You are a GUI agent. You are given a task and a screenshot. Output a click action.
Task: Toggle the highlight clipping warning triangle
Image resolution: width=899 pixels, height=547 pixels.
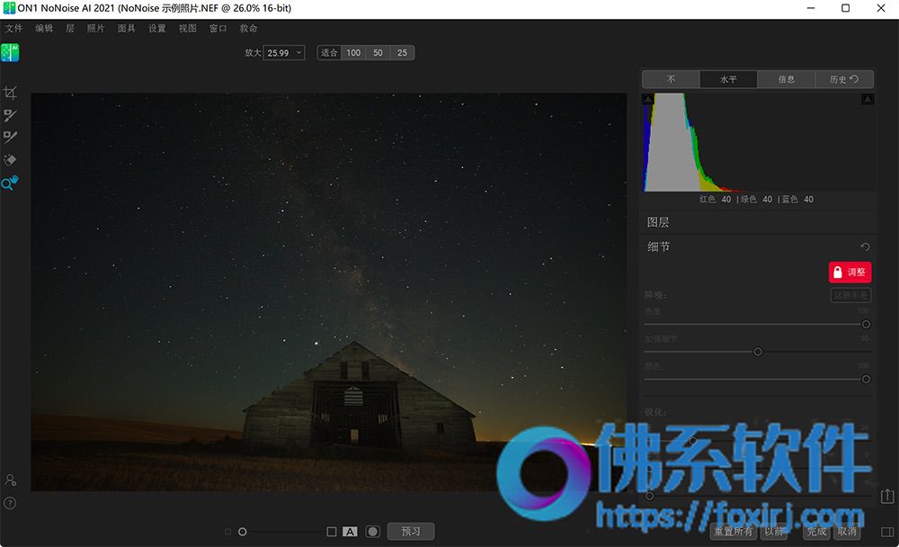coord(868,99)
